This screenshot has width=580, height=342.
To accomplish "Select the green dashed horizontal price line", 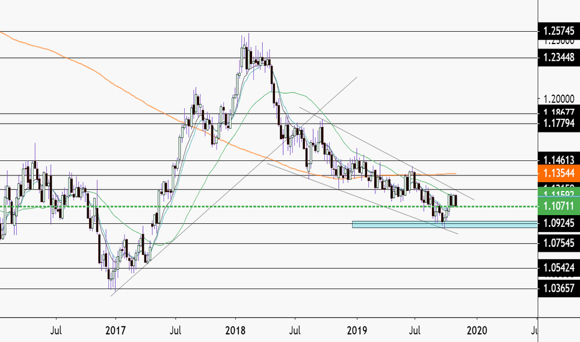I will [x=269, y=206].
